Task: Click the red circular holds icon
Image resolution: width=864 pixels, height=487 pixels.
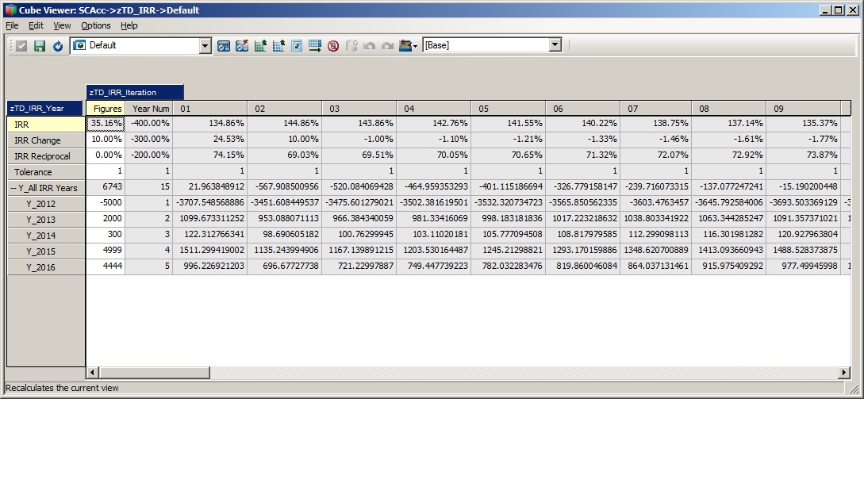Action: click(x=332, y=46)
